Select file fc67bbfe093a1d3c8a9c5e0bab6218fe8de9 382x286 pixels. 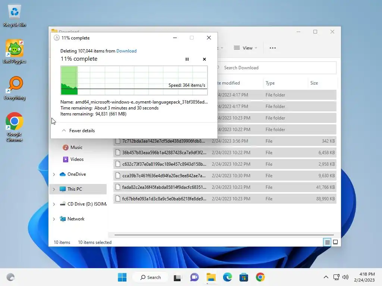[225, 199]
